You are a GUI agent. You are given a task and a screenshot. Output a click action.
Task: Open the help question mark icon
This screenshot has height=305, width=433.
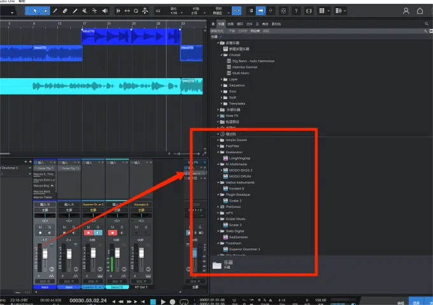pyautogui.click(x=296, y=11)
